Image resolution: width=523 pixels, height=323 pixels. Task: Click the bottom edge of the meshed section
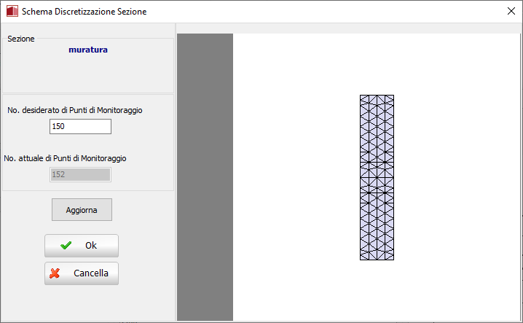pyautogui.click(x=377, y=260)
